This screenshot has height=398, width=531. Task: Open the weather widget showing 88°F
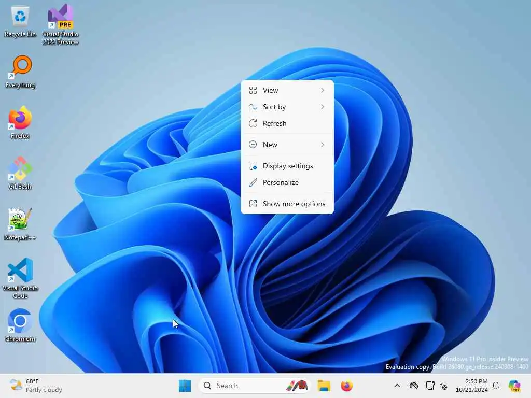(36, 386)
